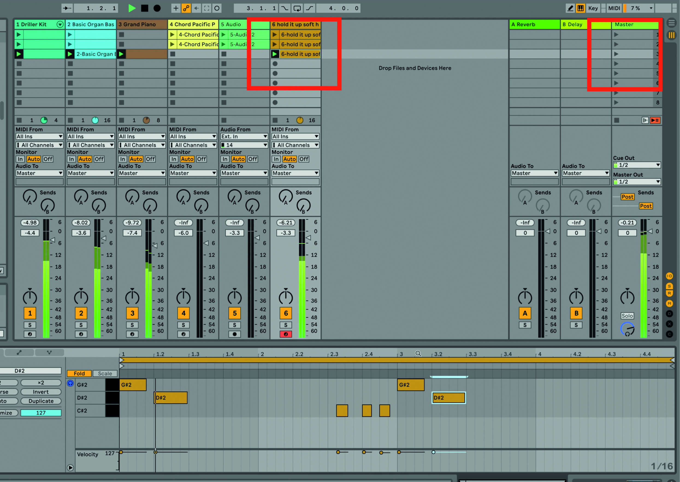This screenshot has height=482, width=680.
Task: Toggle Driller Kit track activator 1
Action: (30, 313)
